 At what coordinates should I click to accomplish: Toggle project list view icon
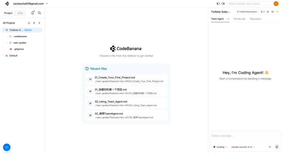click(x=29, y=23)
